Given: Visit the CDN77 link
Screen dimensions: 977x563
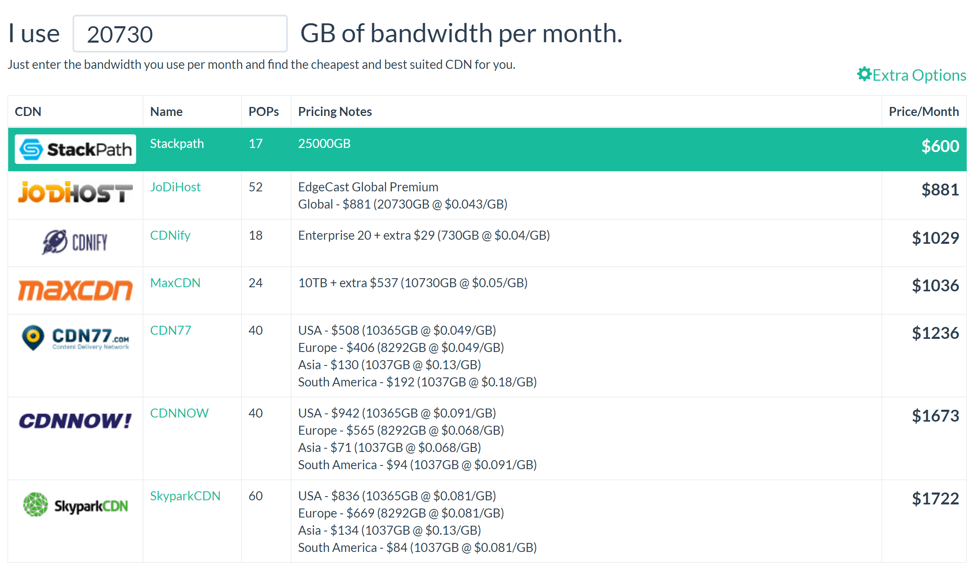Looking at the screenshot, I should point(171,331).
